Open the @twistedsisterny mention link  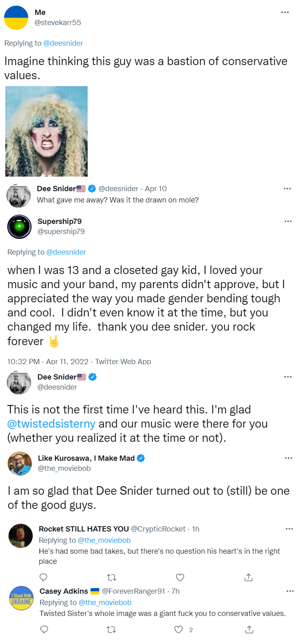51,424
